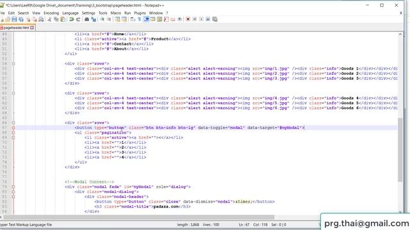This screenshot has height=230, width=410.
Task: Open the Language menu
Action: click(70, 13)
